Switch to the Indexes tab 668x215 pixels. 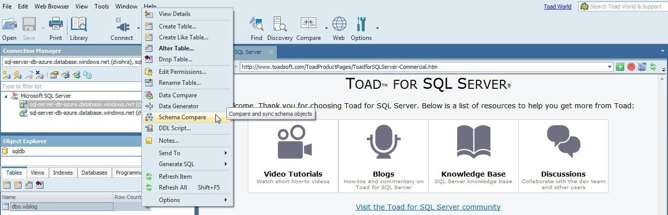pos(63,173)
